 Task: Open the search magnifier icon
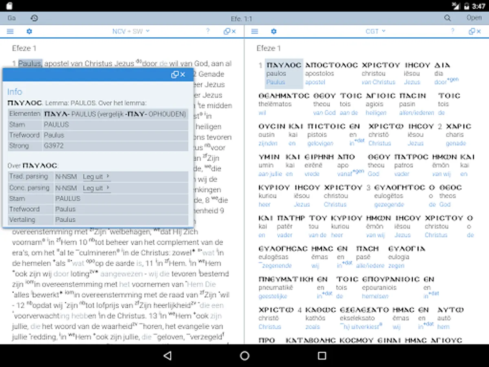coord(447,18)
